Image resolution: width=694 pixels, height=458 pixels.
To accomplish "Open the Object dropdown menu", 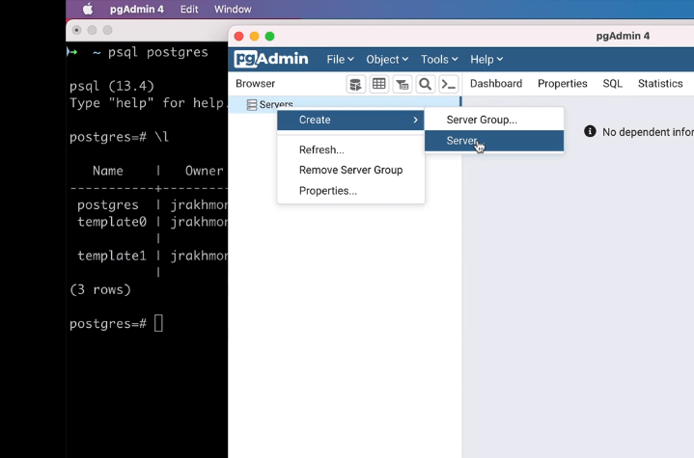I will click(x=387, y=59).
